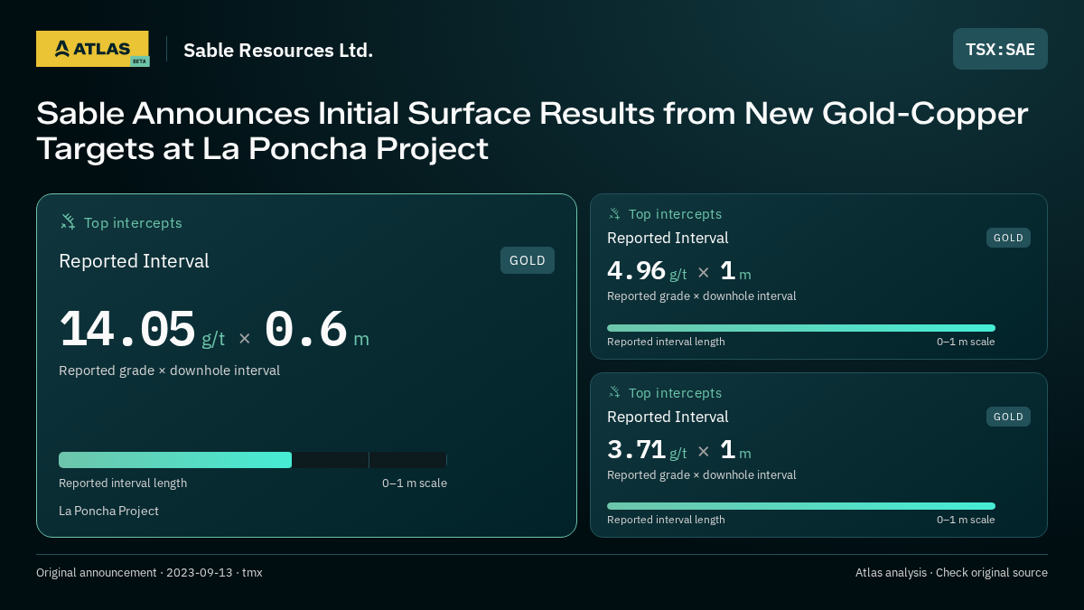Click the 3.71 grade value

pyautogui.click(x=637, y=450)
